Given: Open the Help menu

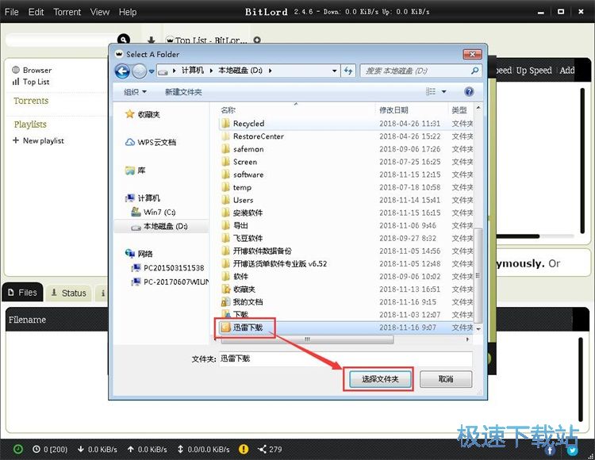Looking at the screenshot, I should (128, 12).
